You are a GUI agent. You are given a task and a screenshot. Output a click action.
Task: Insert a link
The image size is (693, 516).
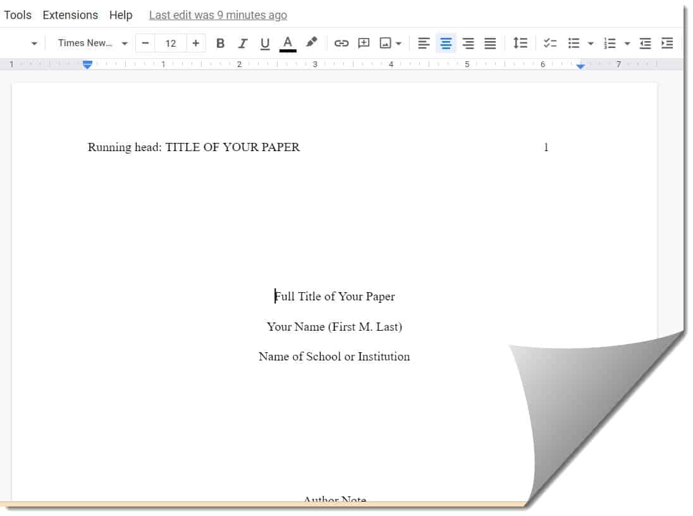(341, 43)
